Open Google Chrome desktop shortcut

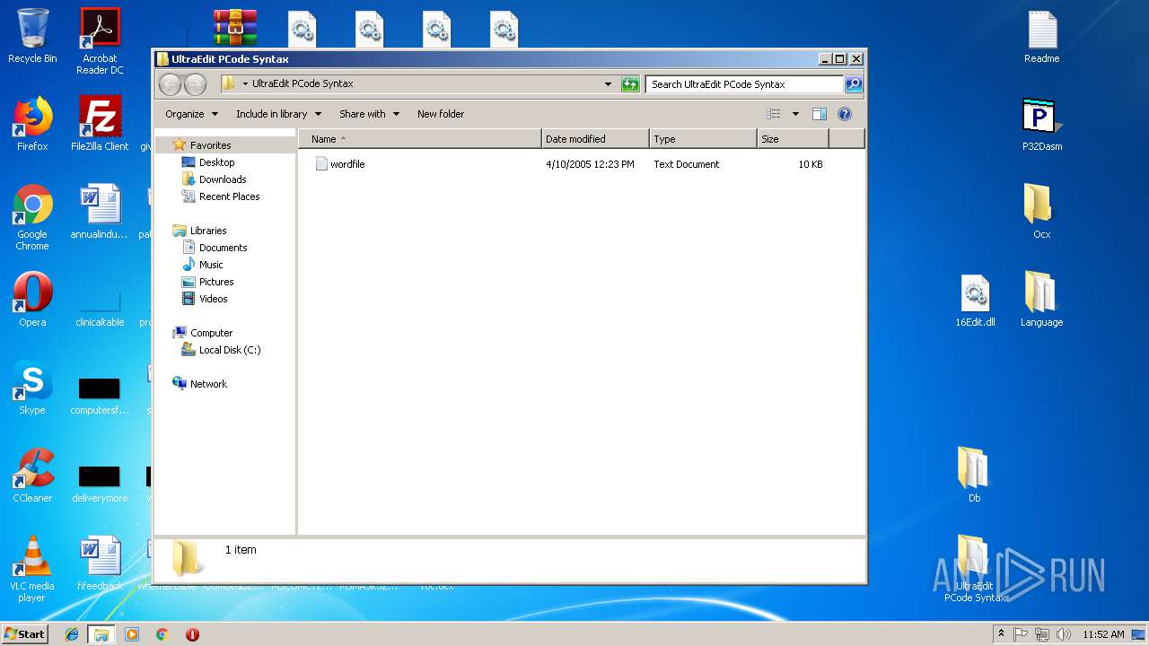click(32, 217)
